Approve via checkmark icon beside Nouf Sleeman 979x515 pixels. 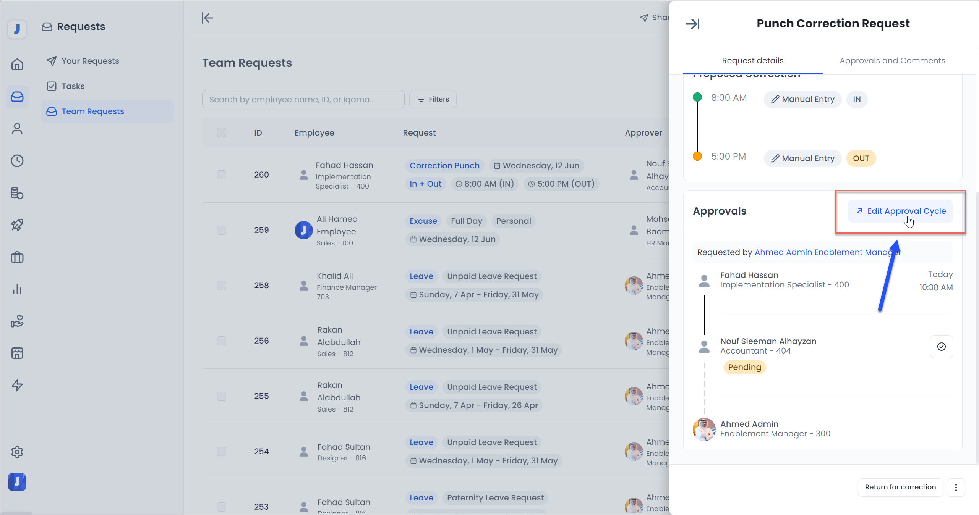click(941, 346)
